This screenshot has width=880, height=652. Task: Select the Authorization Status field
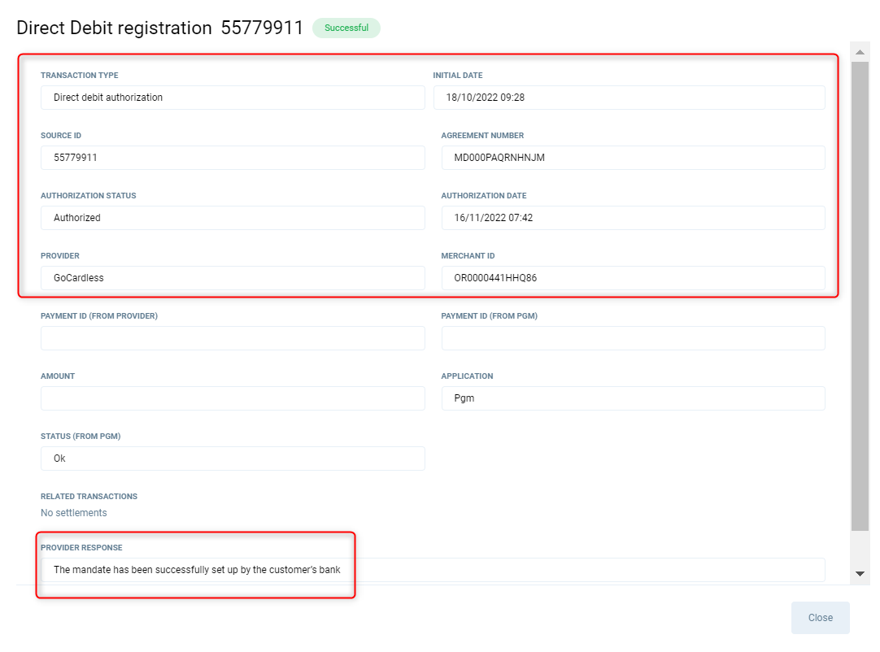tap(233, 218)
